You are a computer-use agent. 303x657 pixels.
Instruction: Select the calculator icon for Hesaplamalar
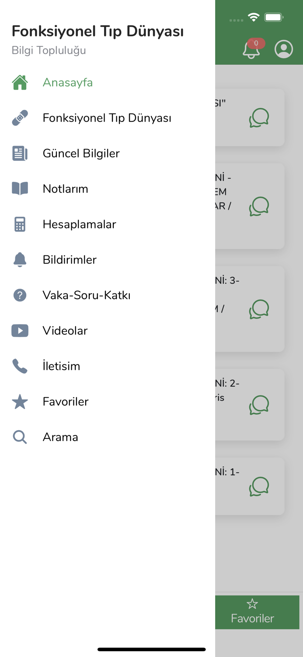[20, 224]
